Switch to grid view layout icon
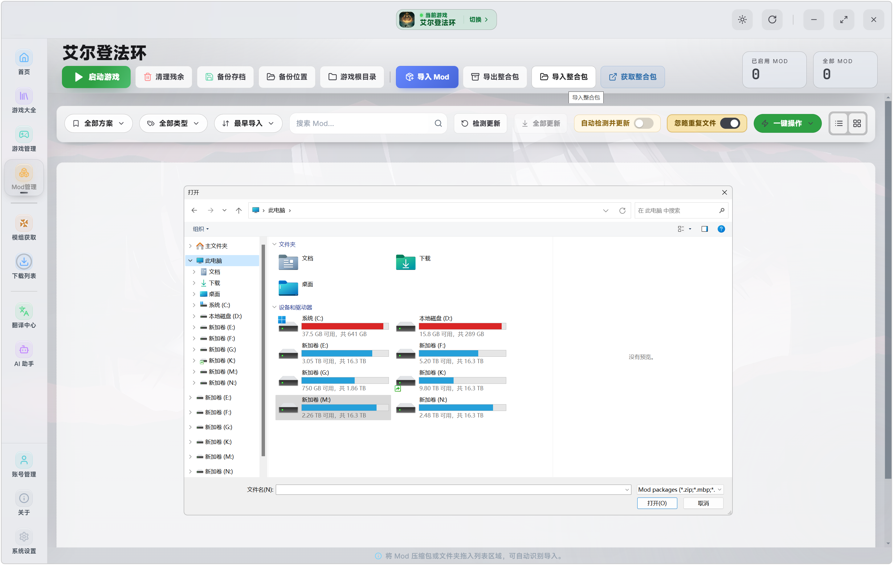Image resolution: width=893 pixels, height=565 pixels. point(857,124)
